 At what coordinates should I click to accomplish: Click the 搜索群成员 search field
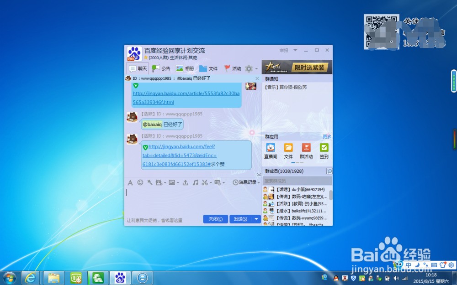tap(298, 181)
